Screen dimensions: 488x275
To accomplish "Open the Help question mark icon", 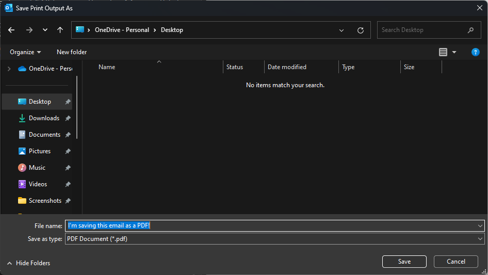I will (x=476, y=52).
